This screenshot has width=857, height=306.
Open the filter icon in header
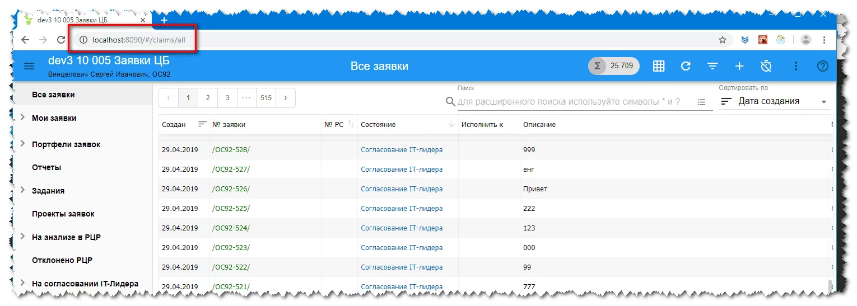(x=712, y=66)
